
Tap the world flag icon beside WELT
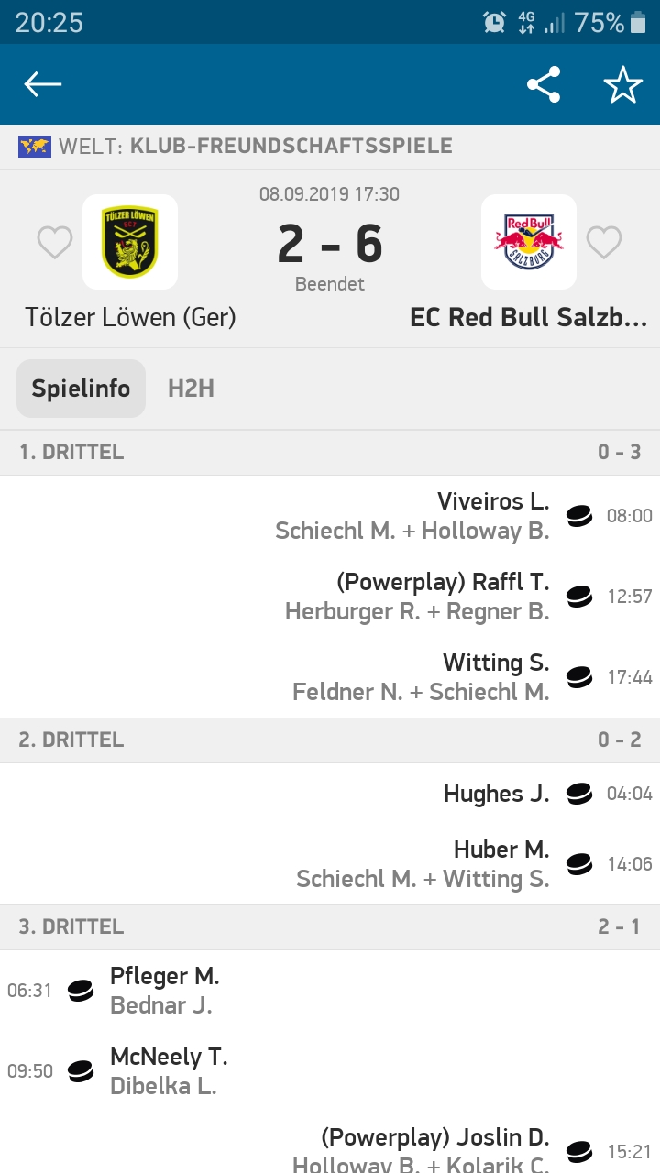coord(35,146)
